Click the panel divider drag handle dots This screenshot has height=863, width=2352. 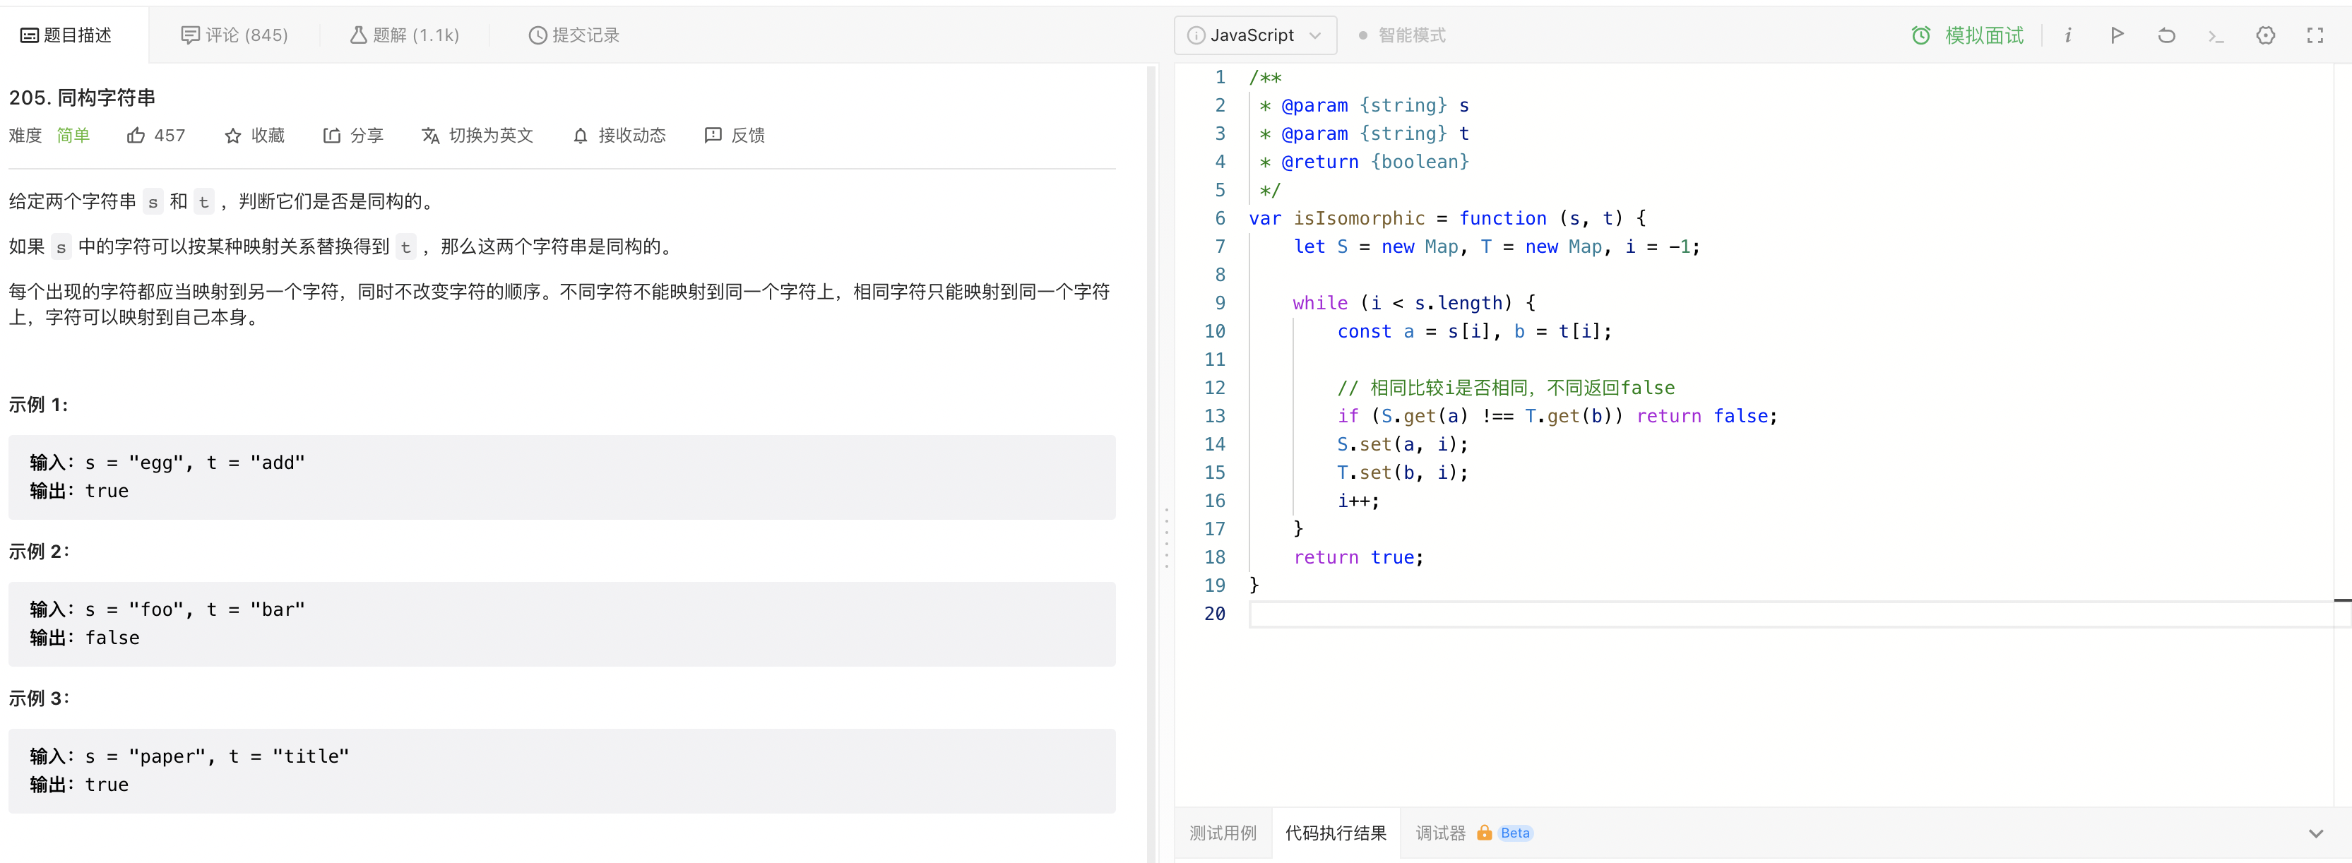click(1166, 539)
